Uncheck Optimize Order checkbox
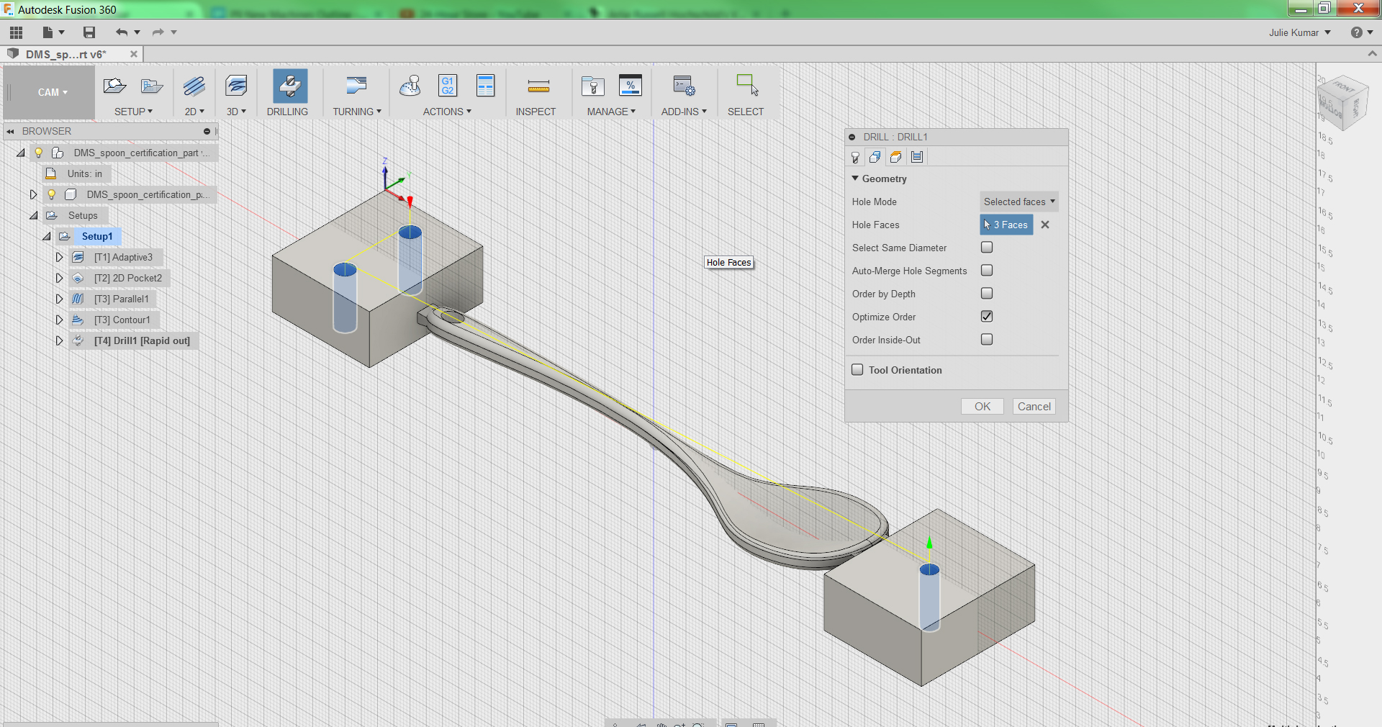The width and height of the screenshot is (1382, 727). pos(987,317)
